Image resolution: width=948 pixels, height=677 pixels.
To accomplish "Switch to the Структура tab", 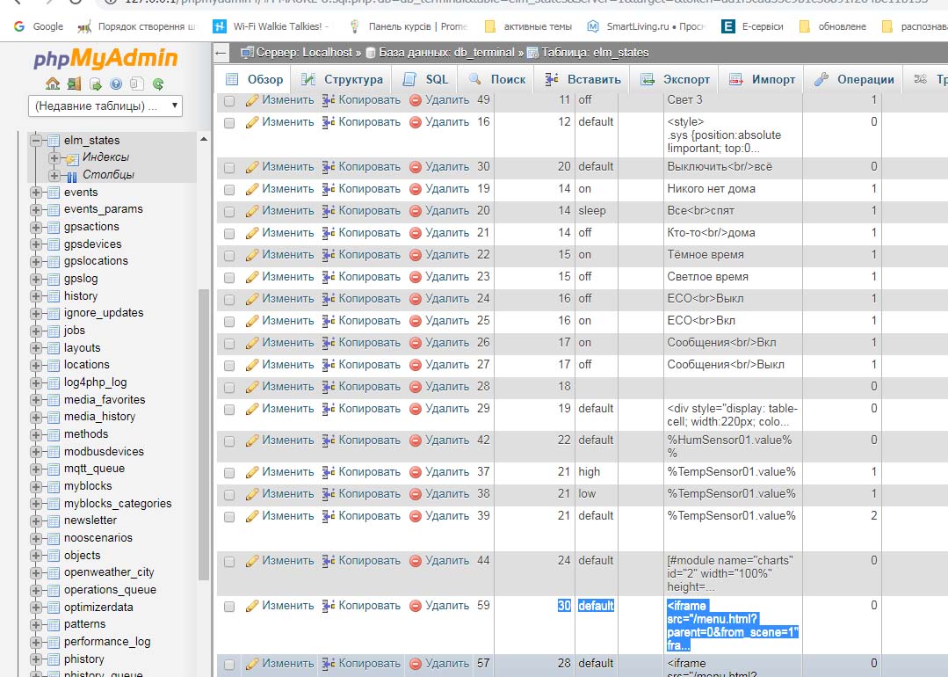I will pos(342,79).
